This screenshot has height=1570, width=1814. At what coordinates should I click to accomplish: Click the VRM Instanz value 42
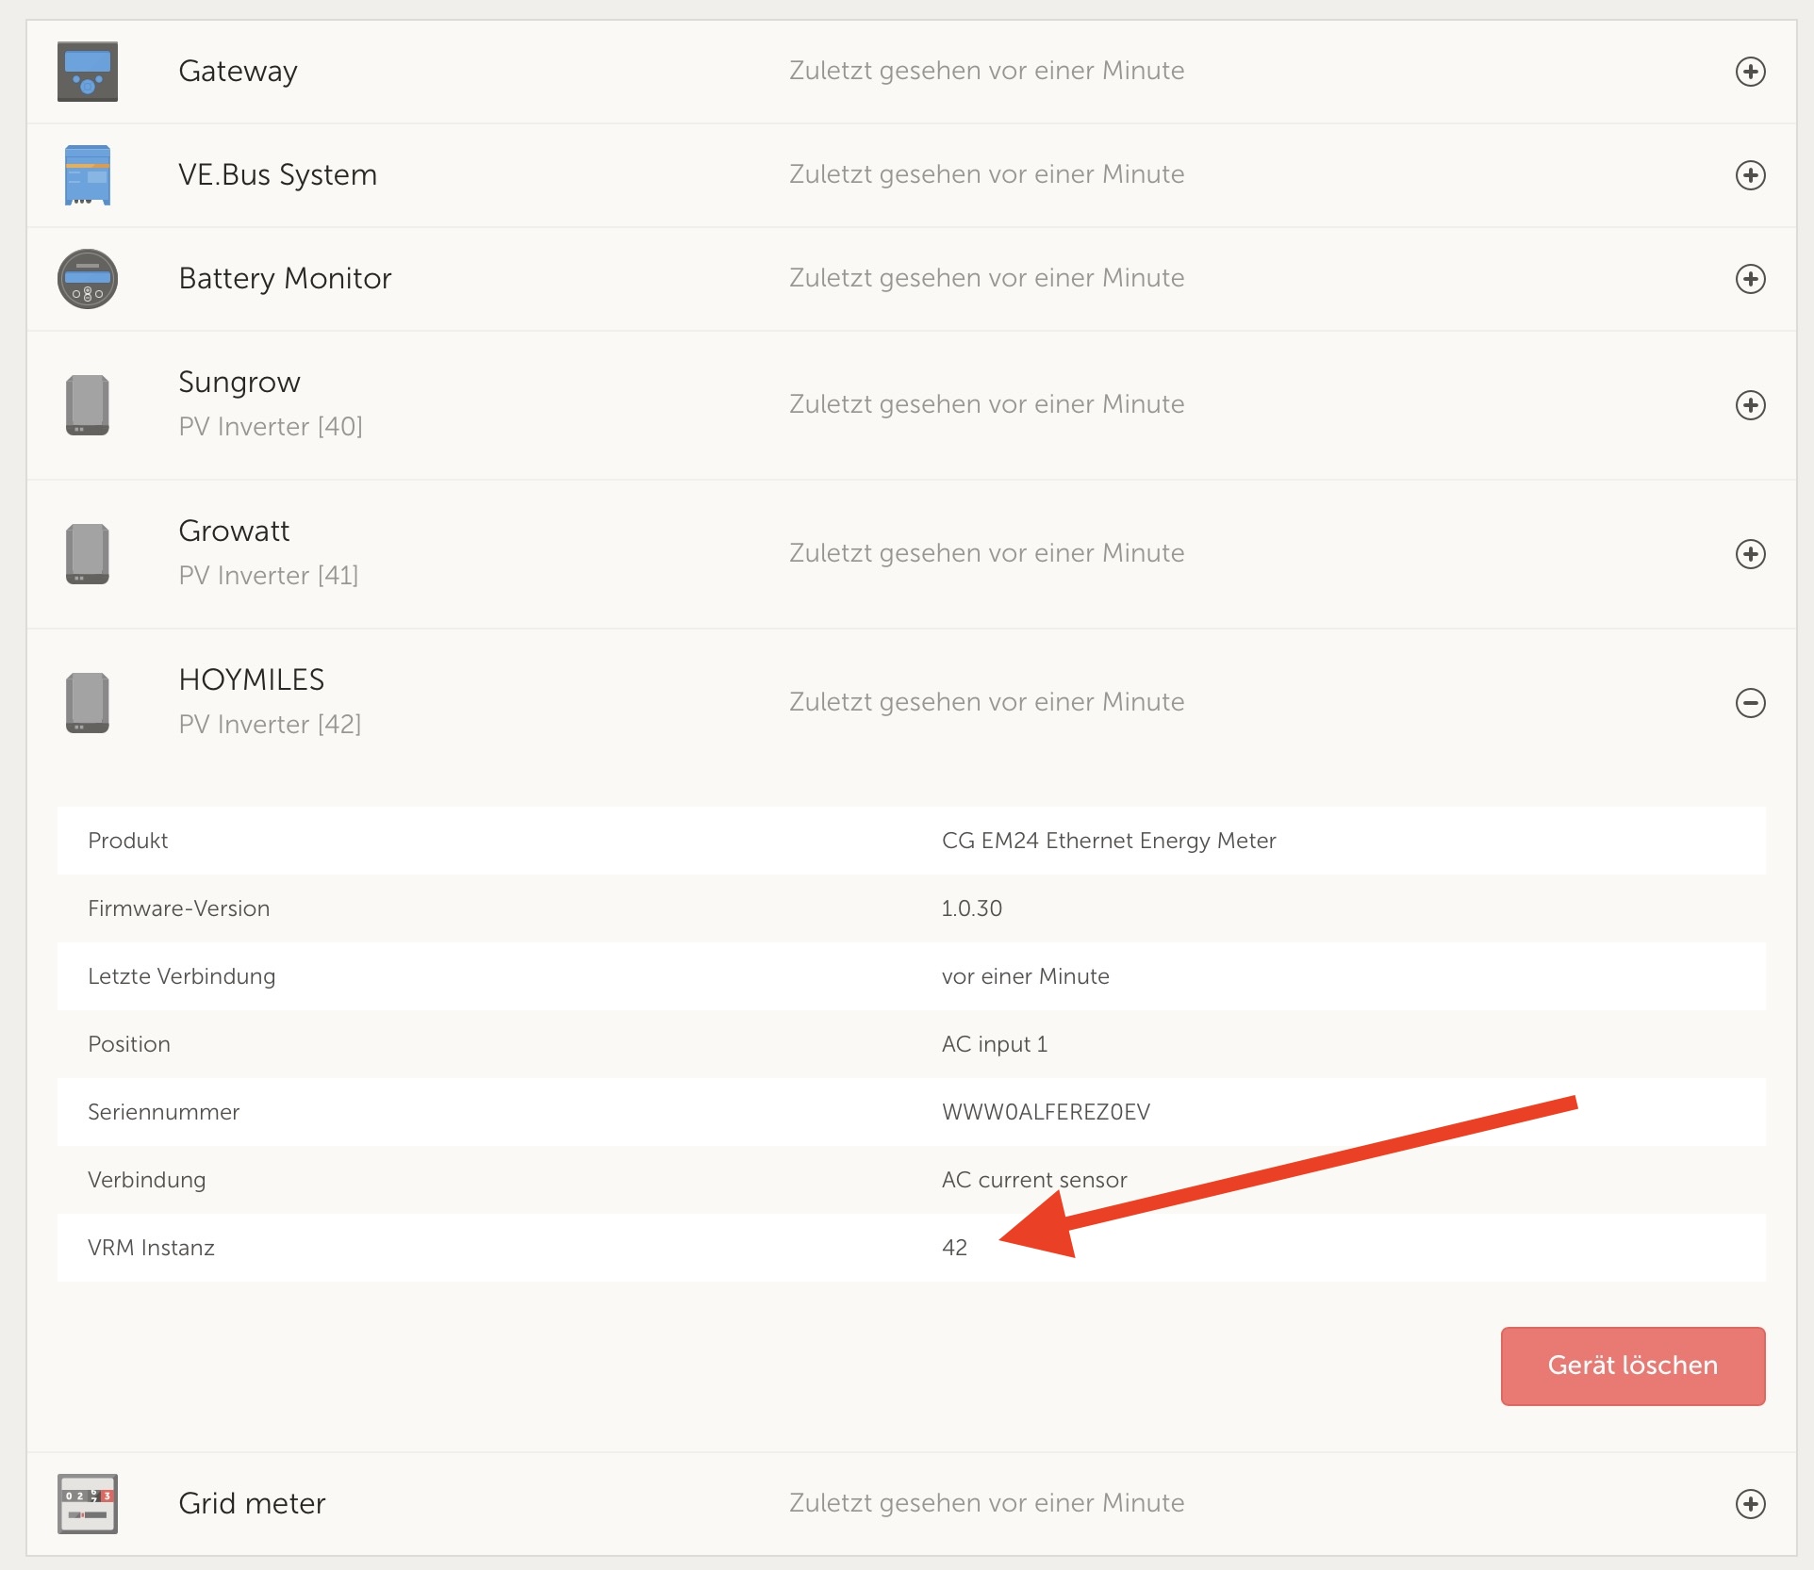(954, 1248)
